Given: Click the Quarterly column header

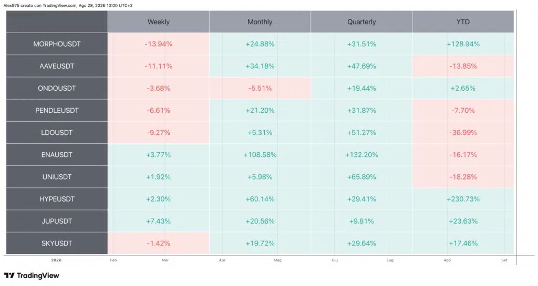Looking at the screenshot, I should (x=361, y=22).
